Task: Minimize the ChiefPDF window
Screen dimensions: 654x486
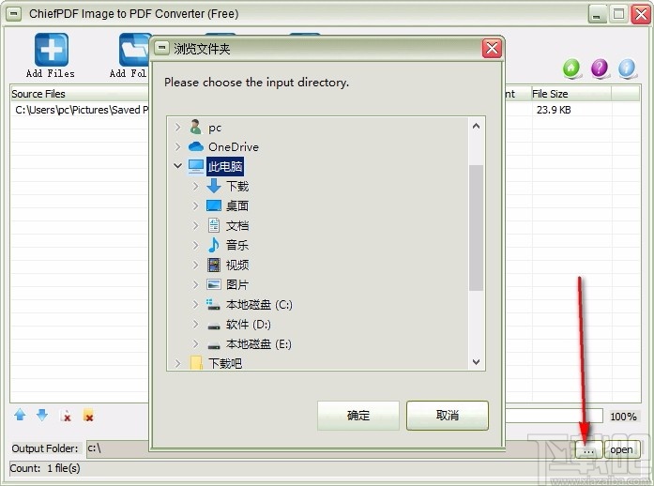Action: click(598, 15)
